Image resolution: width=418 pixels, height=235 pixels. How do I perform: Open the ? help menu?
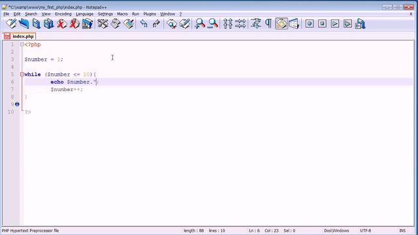click(180, 14)
